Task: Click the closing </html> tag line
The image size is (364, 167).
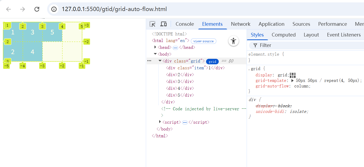Action: click(x=160, y=136)
